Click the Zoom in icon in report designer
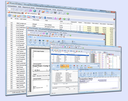 [30, 41]
